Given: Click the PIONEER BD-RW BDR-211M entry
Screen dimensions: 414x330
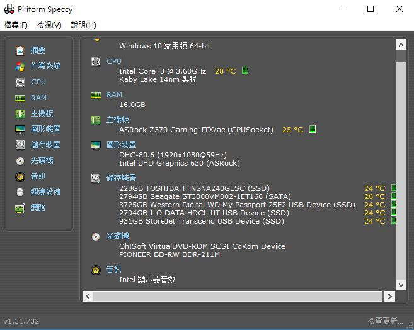Looking at the screenshot, I should tap(170, 254).
